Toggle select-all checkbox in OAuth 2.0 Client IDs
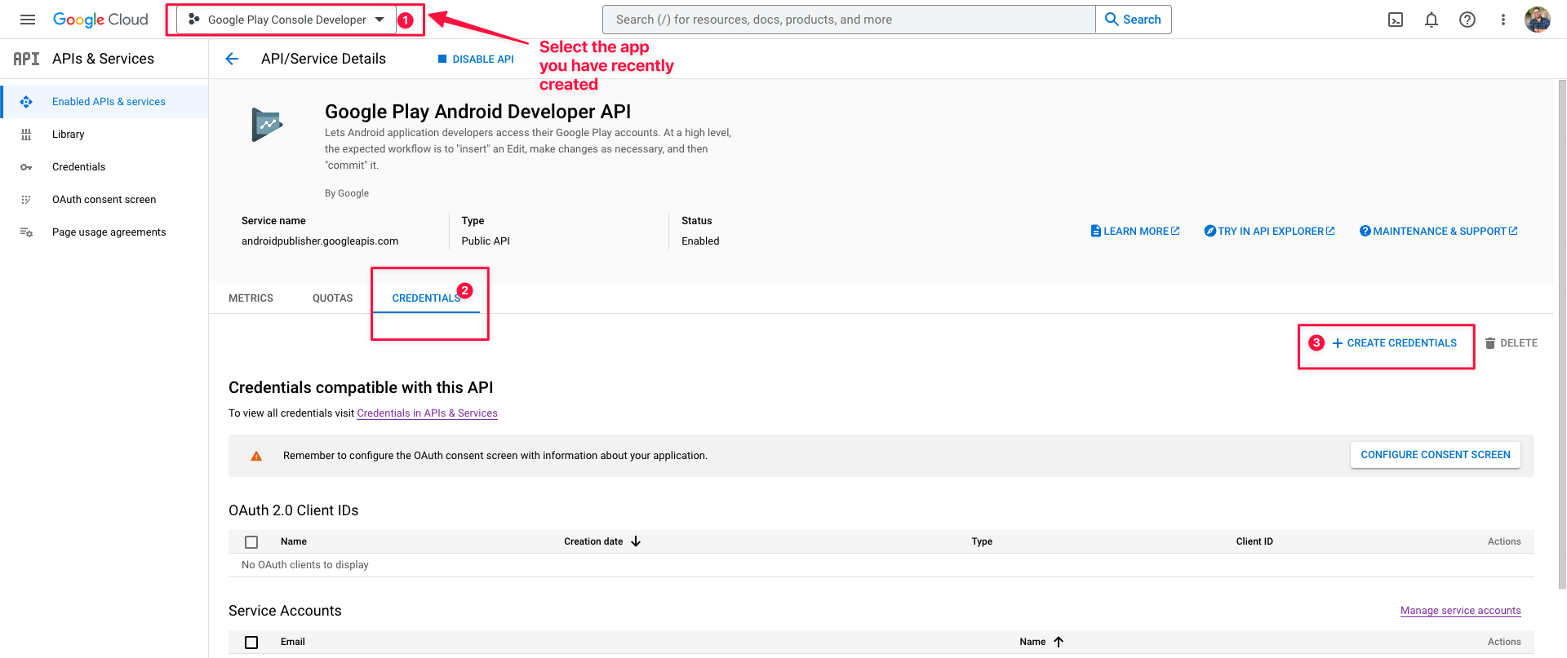The height and width of the screenshot is (658, 1567). [x=251, y=542]
